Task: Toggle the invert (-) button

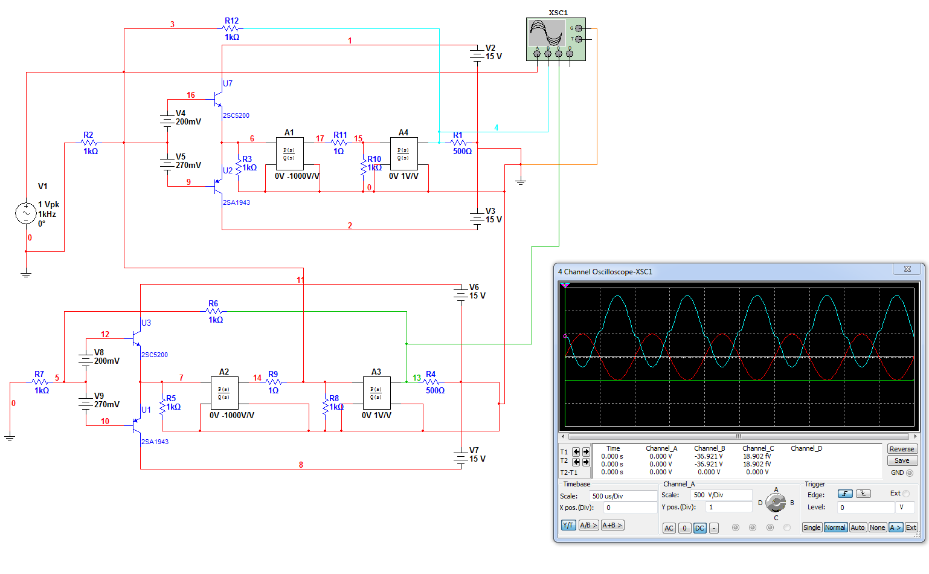Action: 714,528
